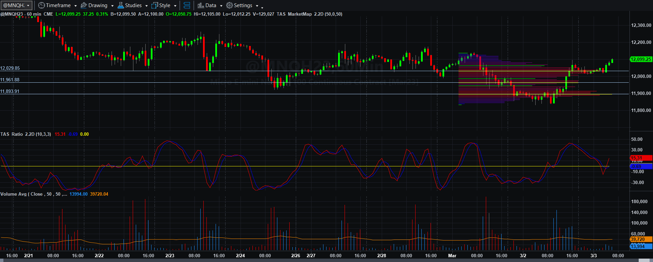Select the 12,029.85 horizontal price line label

tap(10, 68)
